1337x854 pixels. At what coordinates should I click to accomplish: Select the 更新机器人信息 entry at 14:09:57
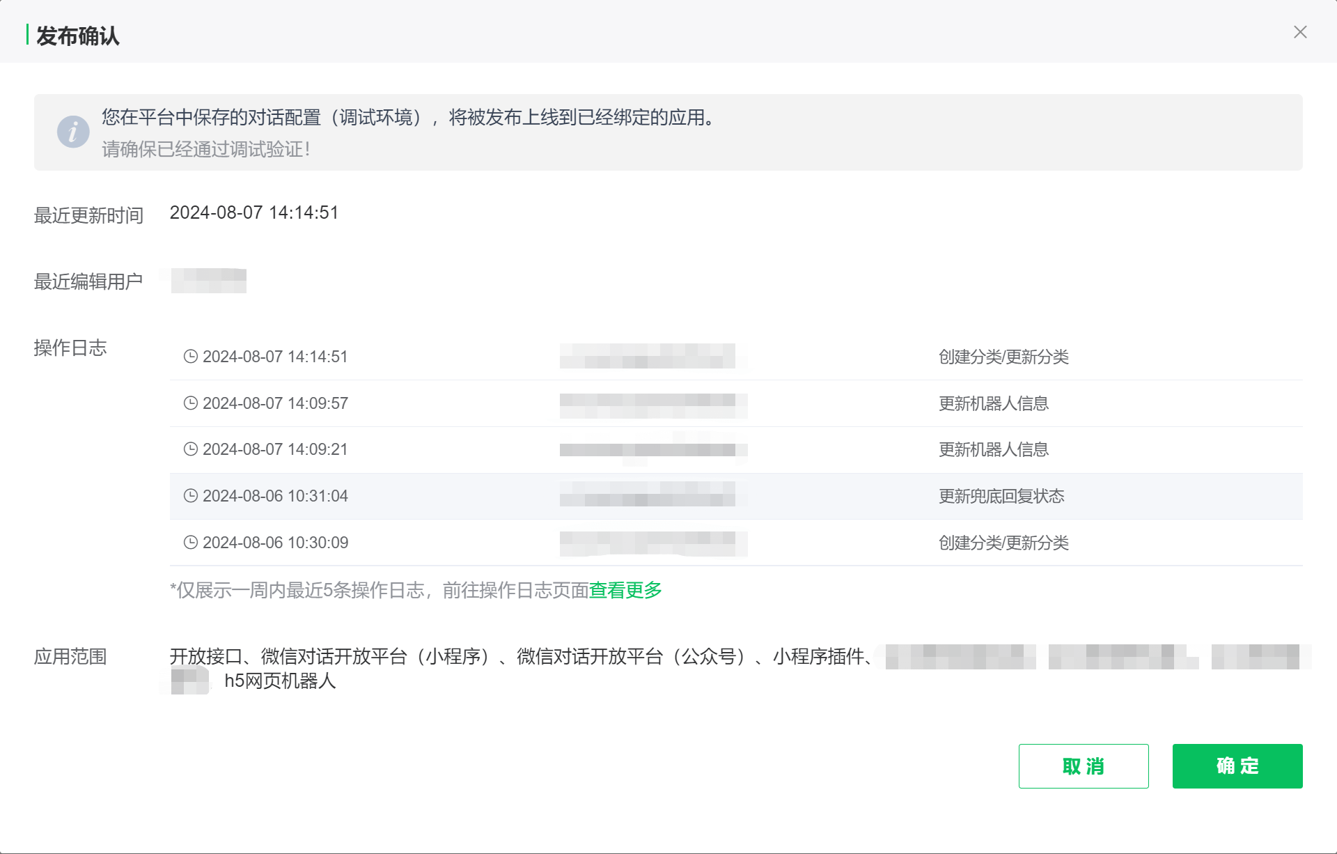tap(994, 403)
